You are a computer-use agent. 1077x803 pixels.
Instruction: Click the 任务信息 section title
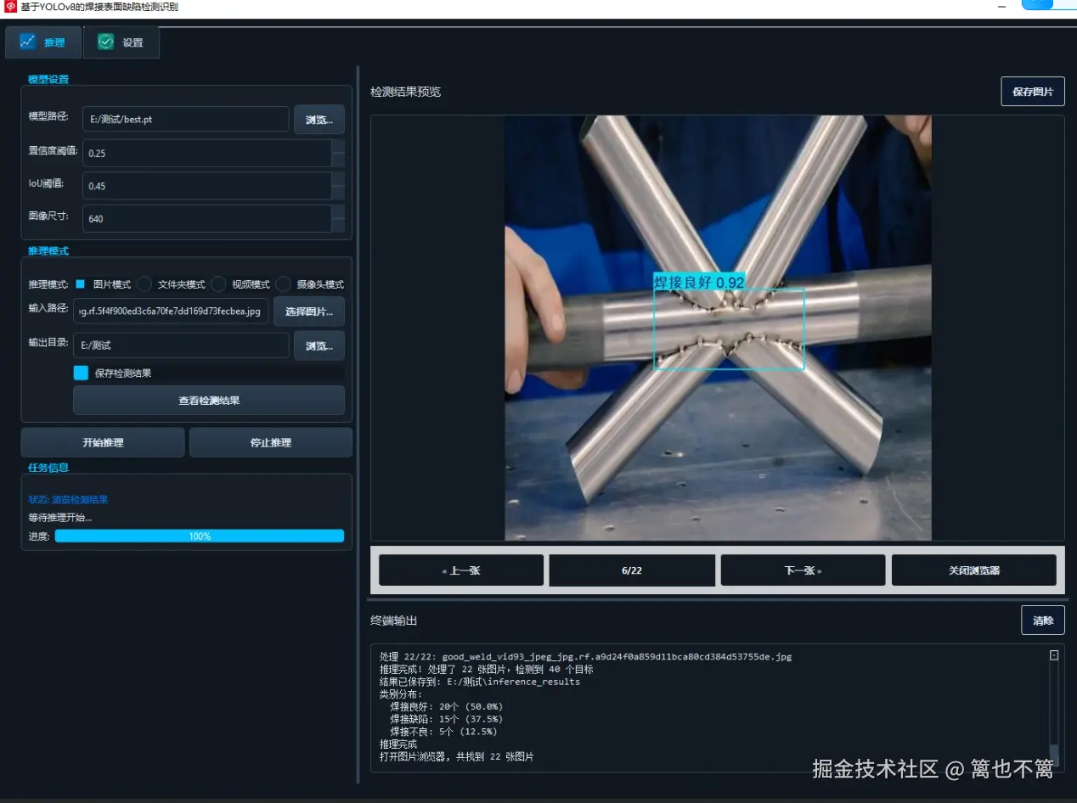pyautogui.click(x=48, y=468)
